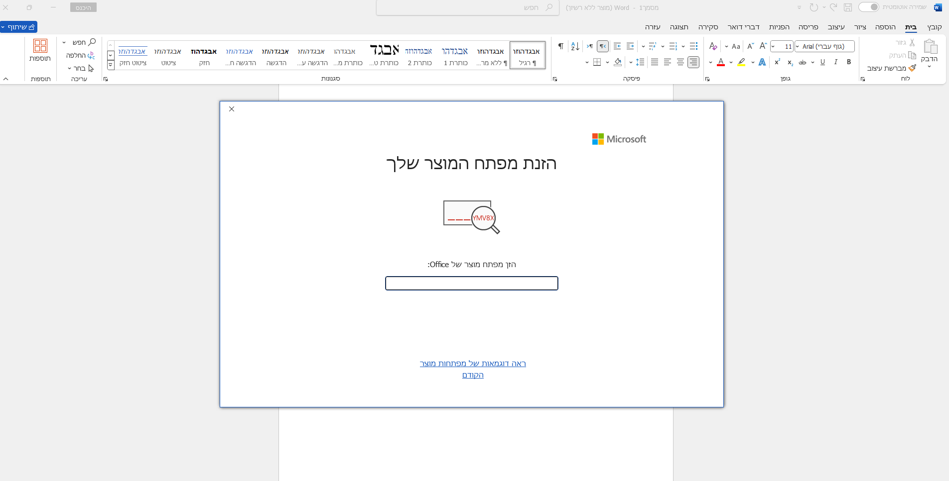
Task: Click the Shading paint bucket icon
Action: tap(618, 62)
